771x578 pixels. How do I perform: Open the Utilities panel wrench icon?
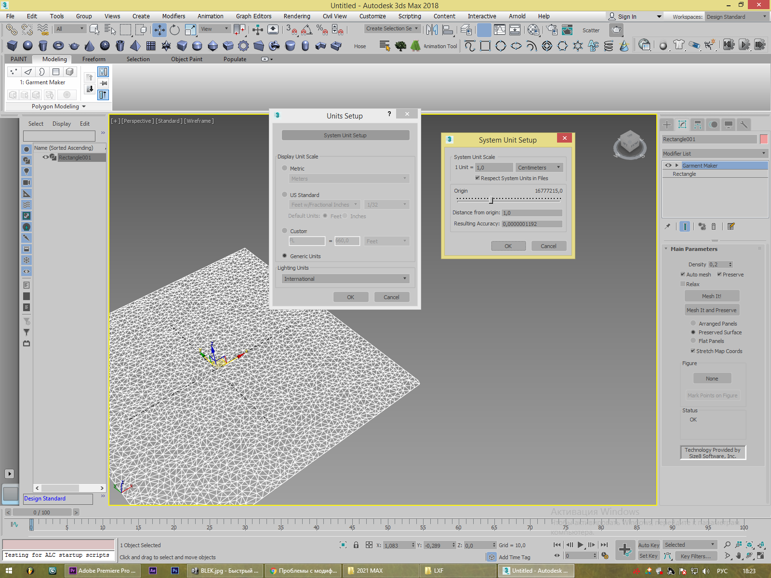[744, 125]
